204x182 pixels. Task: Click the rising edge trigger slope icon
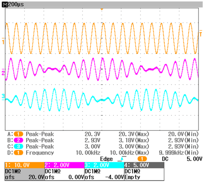point(122,159)
